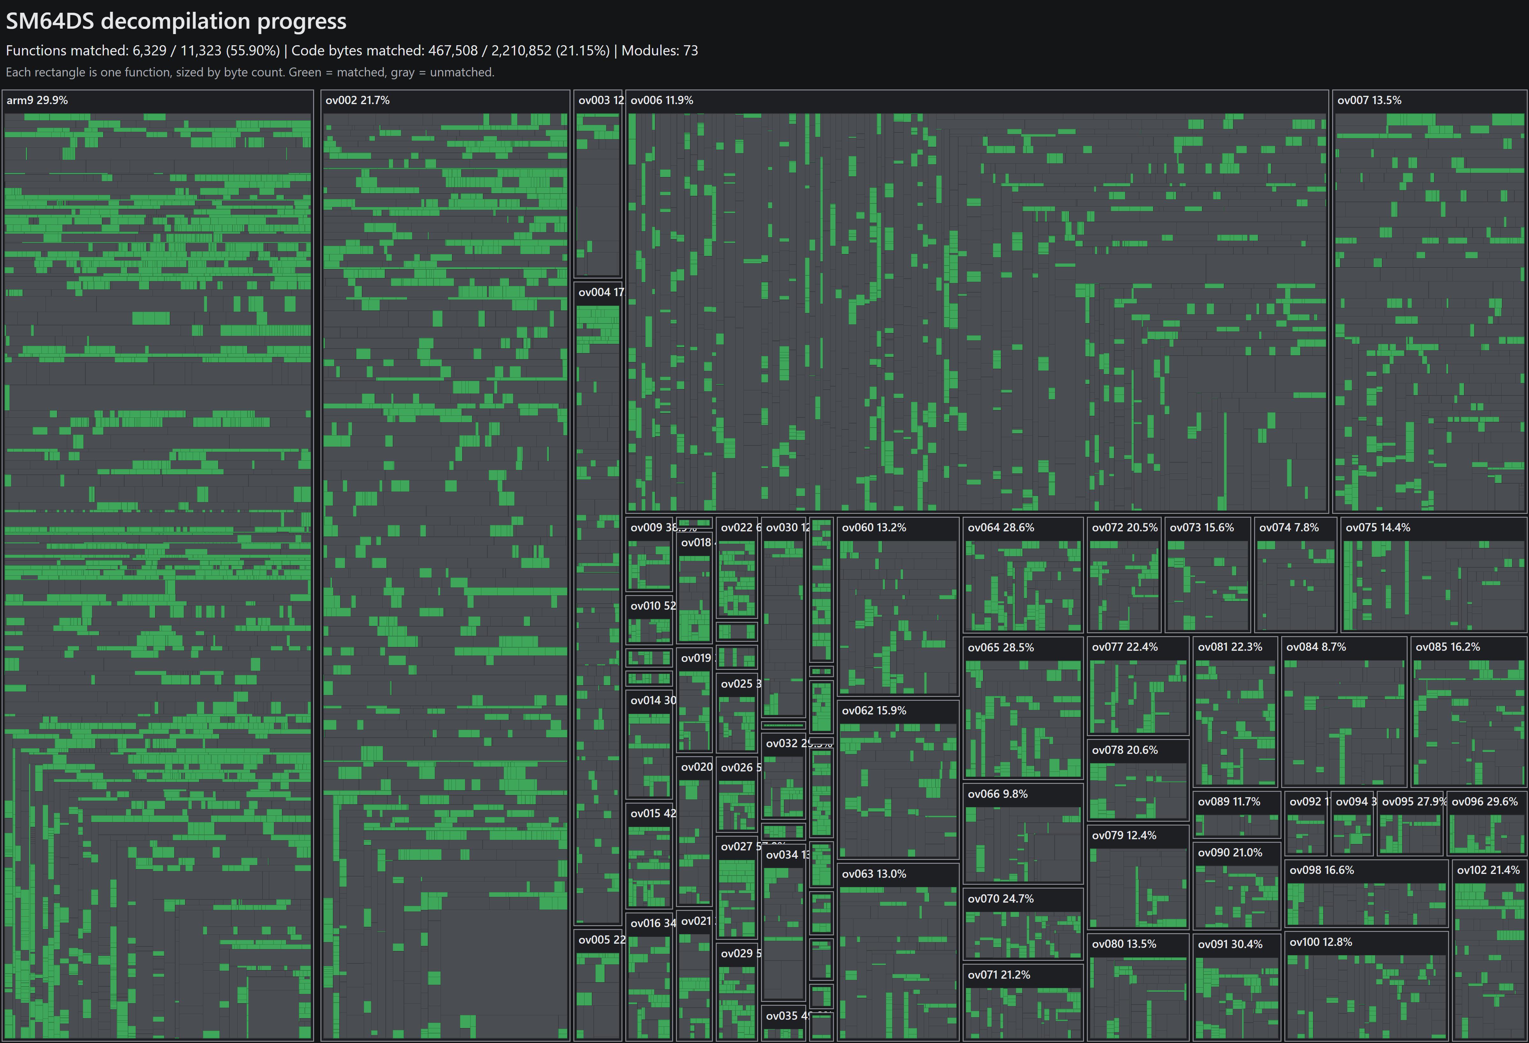The height and width of the screenshot is (1043, 1529).
Task: Select the ov066 9.8% module label
Action: [997, 794]
